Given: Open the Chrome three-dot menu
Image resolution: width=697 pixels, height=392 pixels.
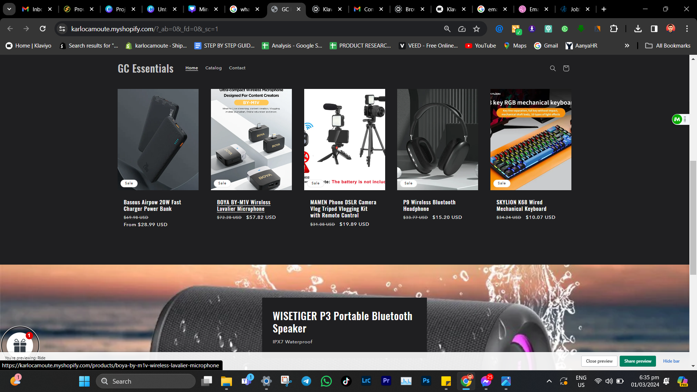Looking at the screenshot, I should [687, 29].
